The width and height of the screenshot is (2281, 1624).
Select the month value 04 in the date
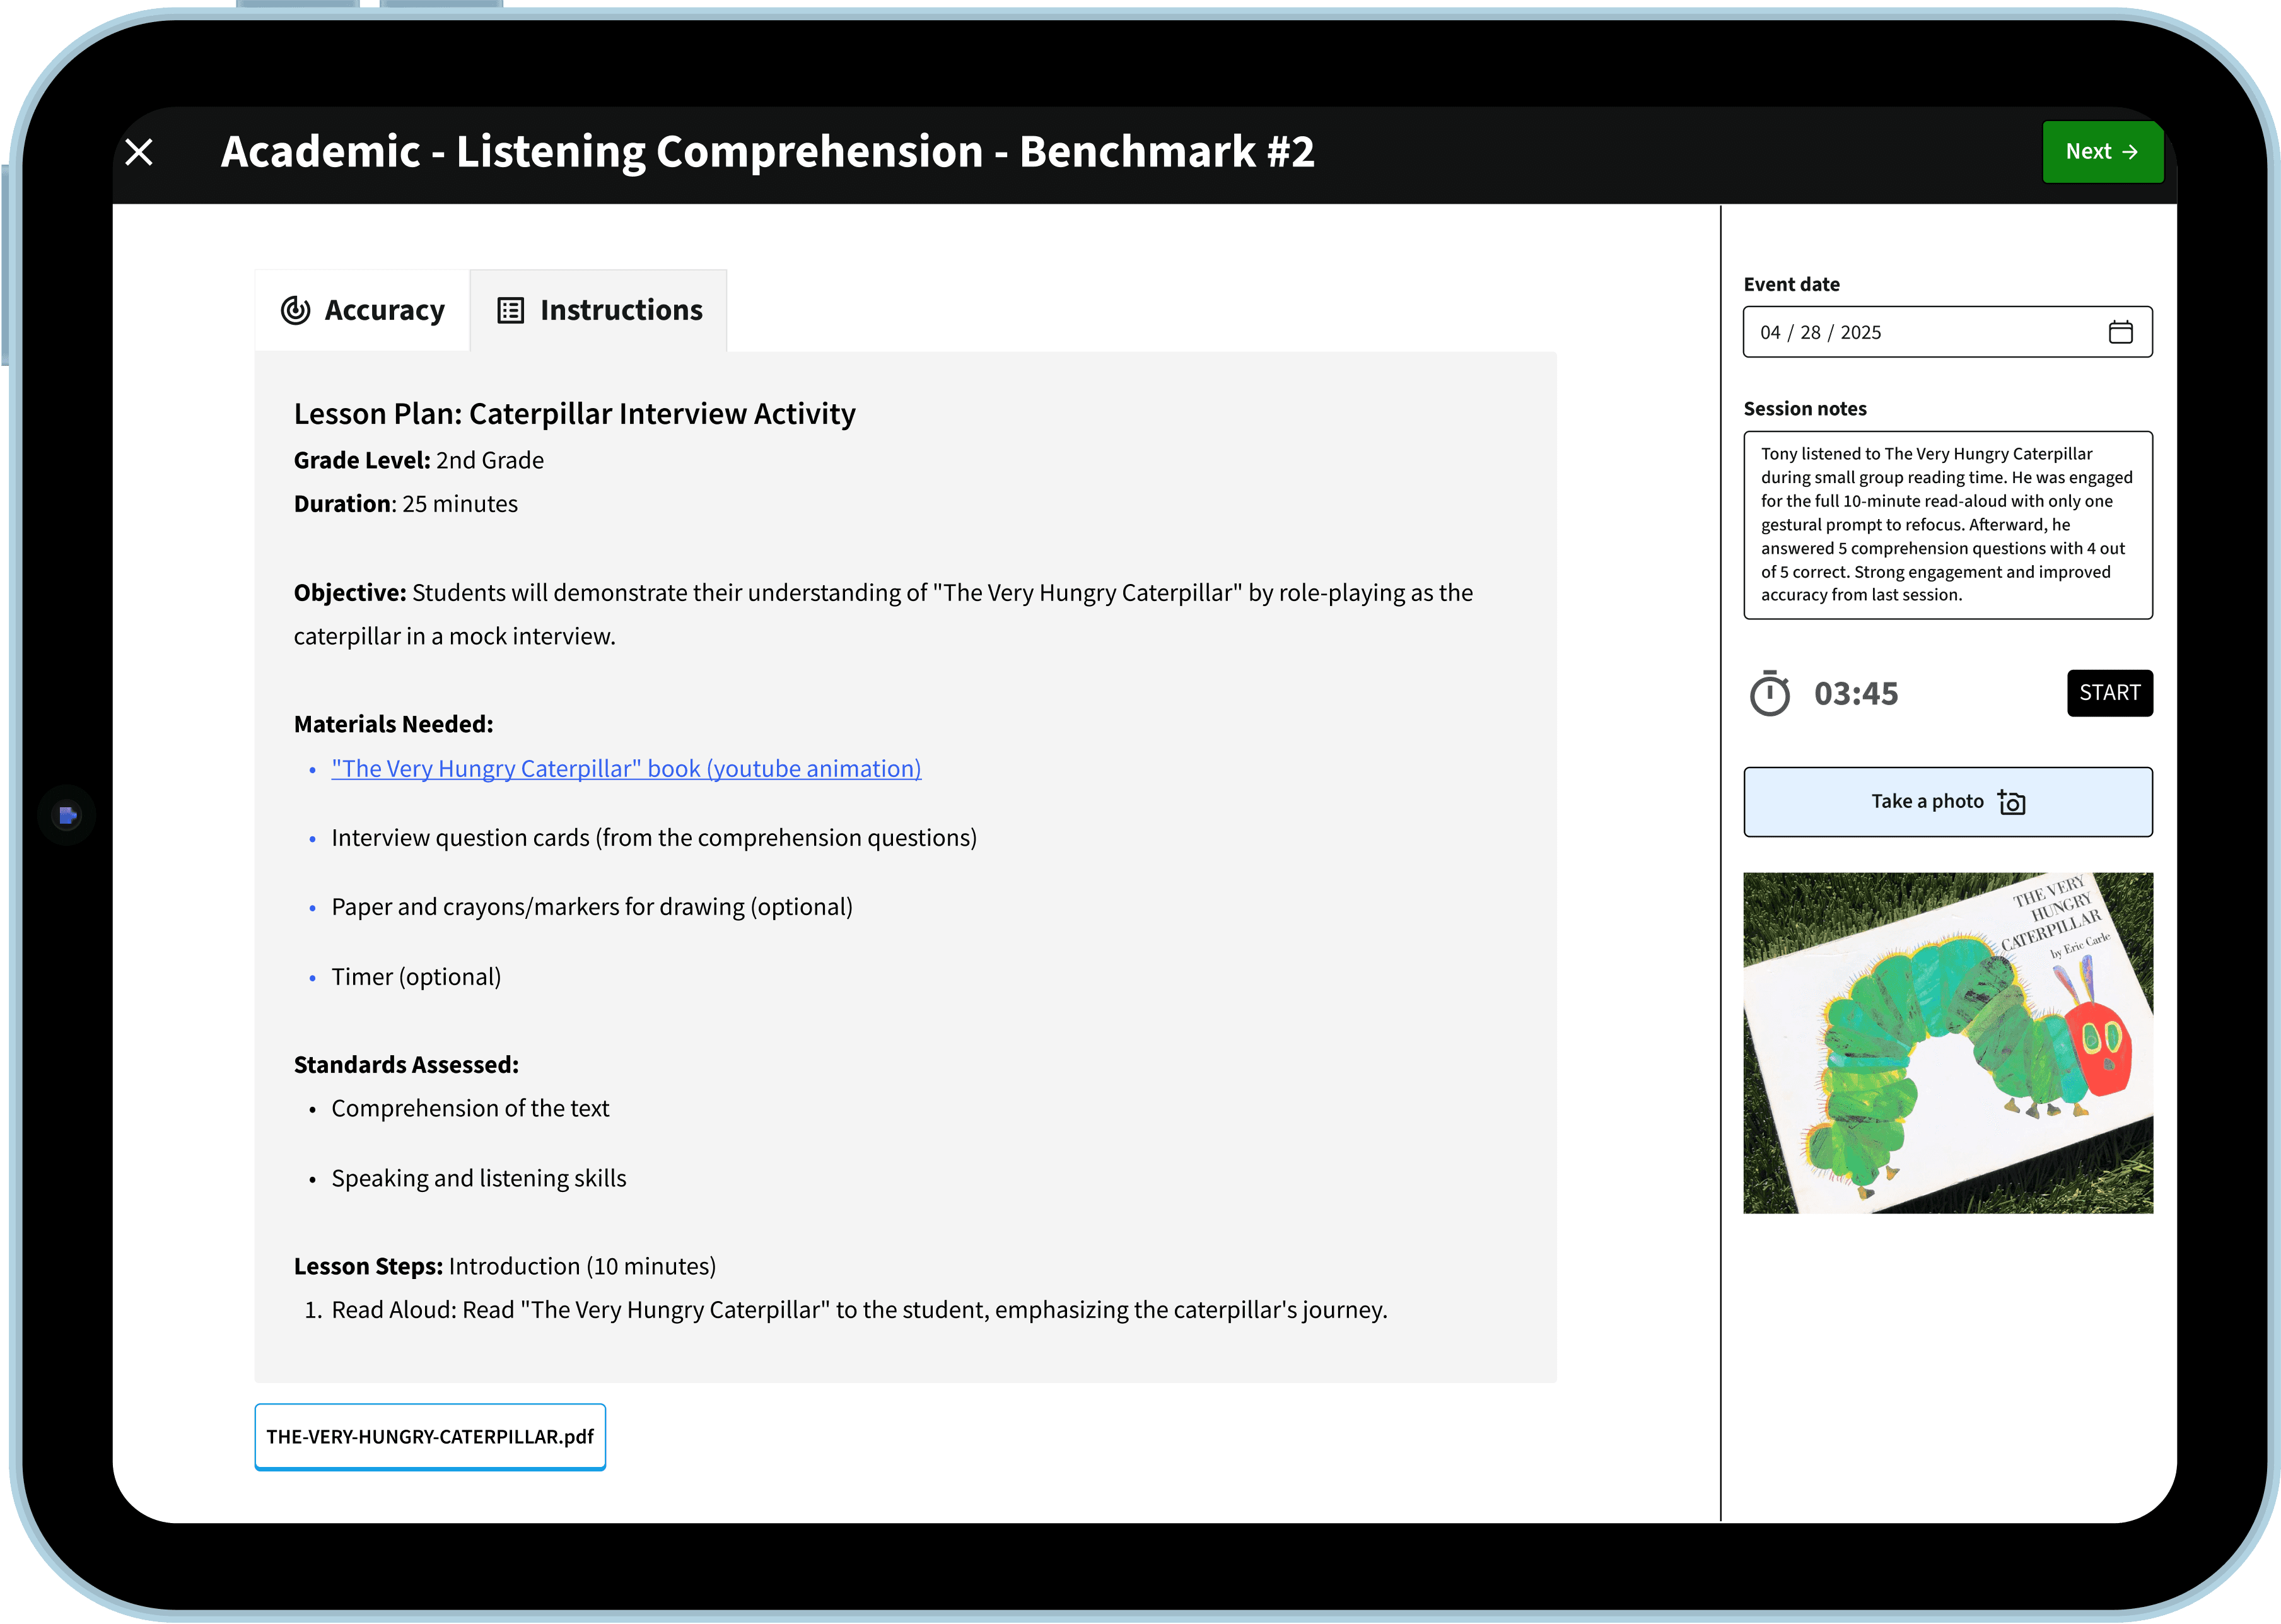click(1770, 333)
